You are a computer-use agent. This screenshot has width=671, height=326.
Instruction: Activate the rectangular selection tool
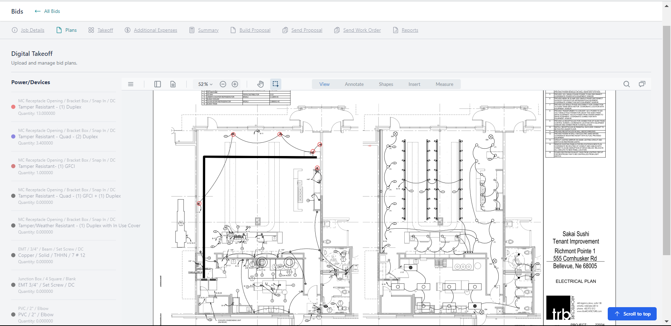275,84
